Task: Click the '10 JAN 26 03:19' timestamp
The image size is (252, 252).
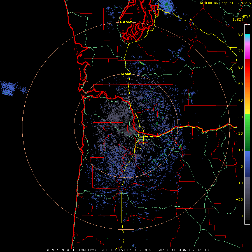Action: click(190, 250)
